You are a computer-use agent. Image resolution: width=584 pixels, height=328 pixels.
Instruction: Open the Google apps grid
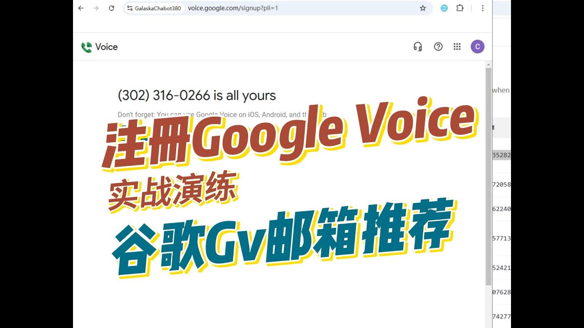(457, 46)
